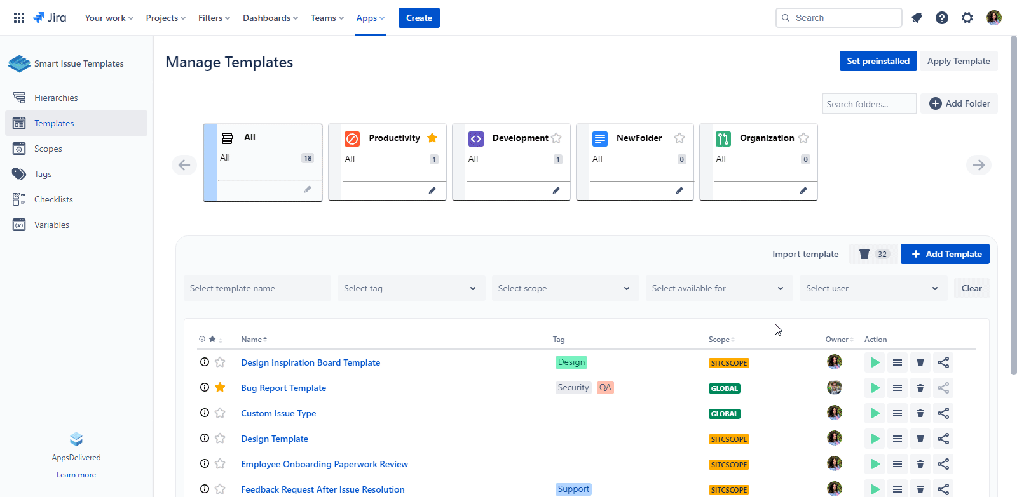Open the Select scope dropdown
The height and width of the screenshot is (497, 1017).
564,288
